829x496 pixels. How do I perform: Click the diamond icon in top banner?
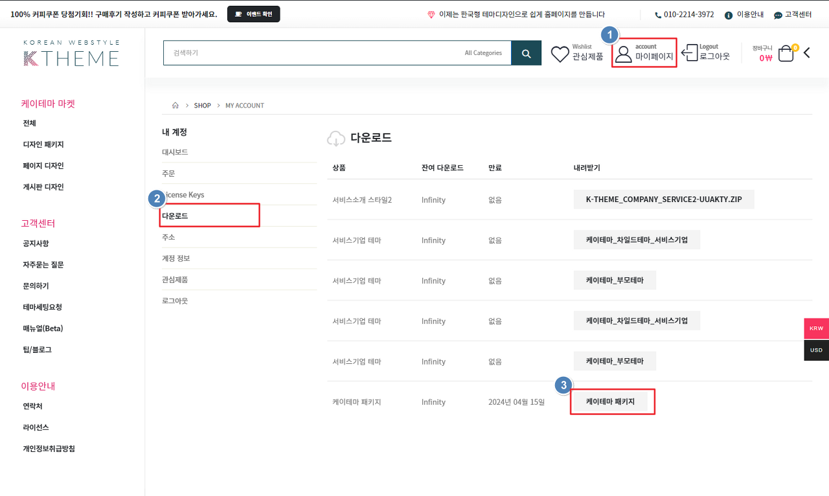point(431,14)
